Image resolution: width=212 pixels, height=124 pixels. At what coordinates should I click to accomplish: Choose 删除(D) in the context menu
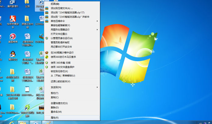pos(72,108)
